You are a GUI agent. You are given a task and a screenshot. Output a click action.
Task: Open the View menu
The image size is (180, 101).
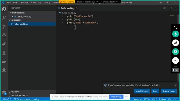[x=33, y=3]
